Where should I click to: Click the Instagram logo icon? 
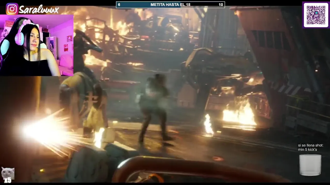click(x=12, y=9)
